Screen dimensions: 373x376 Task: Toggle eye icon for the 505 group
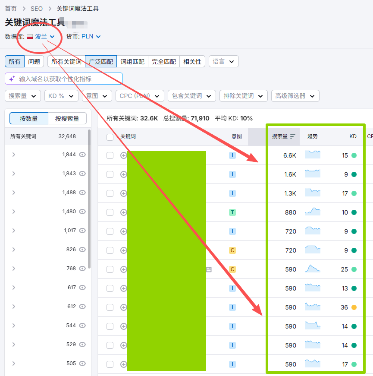[x=82, y=363]
